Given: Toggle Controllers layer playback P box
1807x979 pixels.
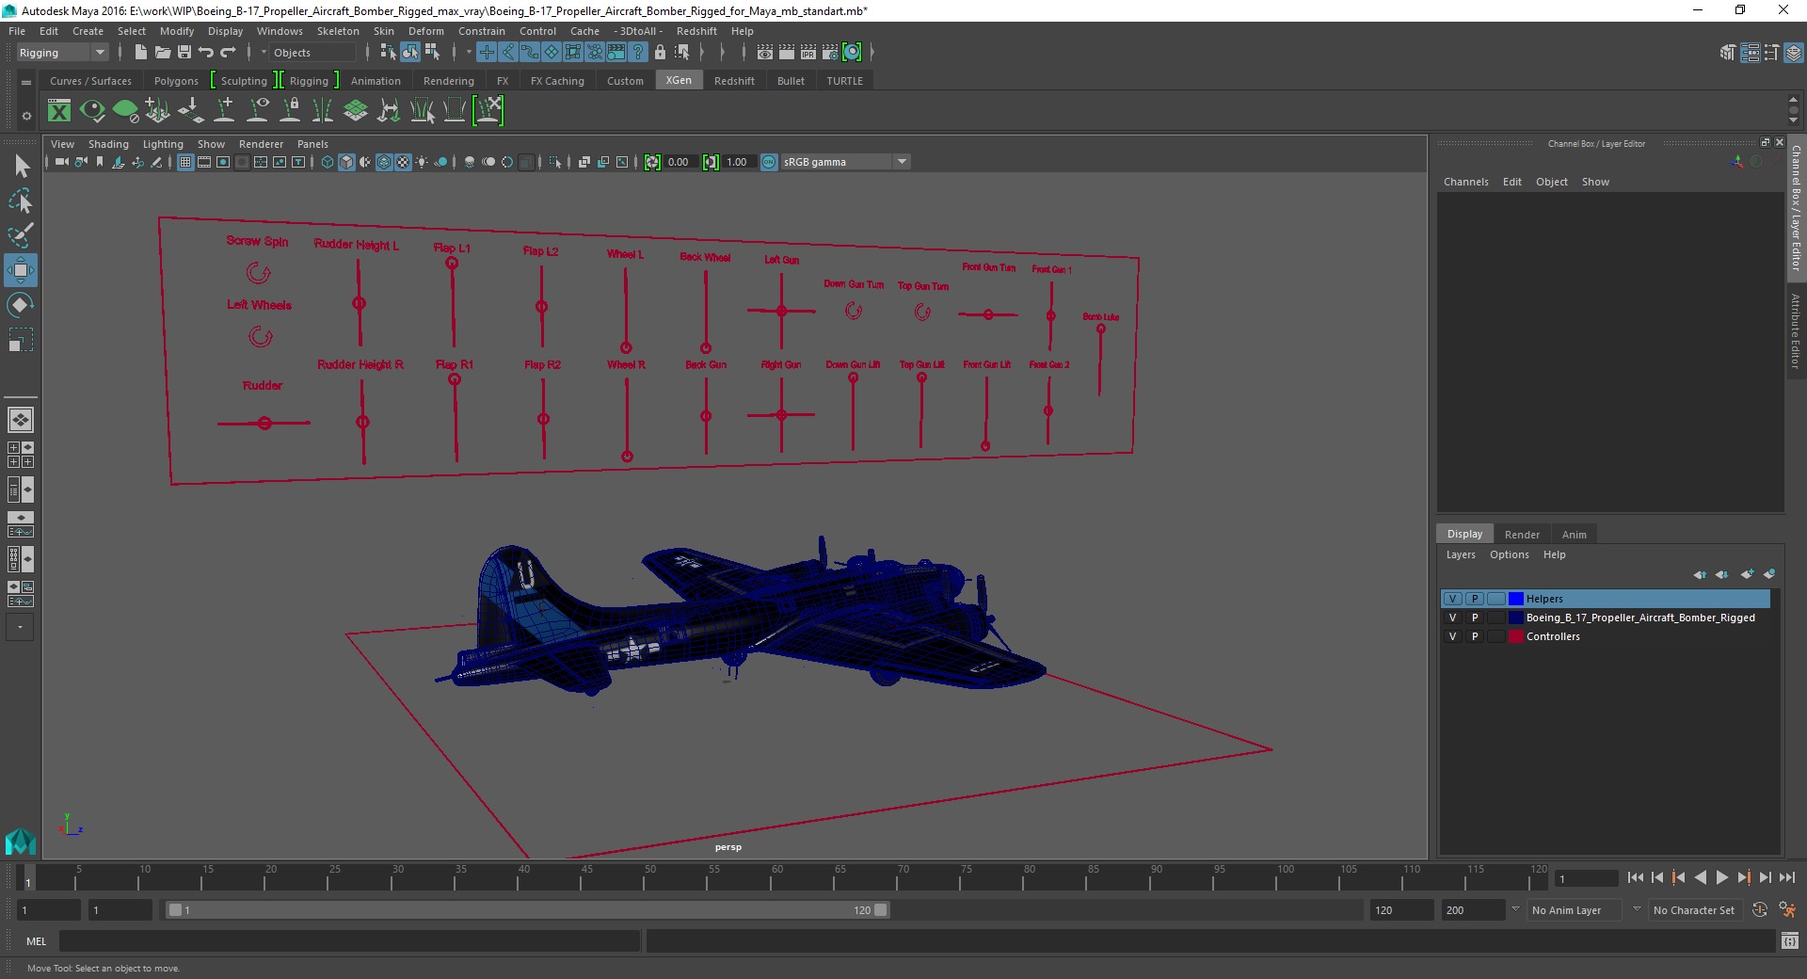Looking at the screenshot, I should tap(1475, 636).
